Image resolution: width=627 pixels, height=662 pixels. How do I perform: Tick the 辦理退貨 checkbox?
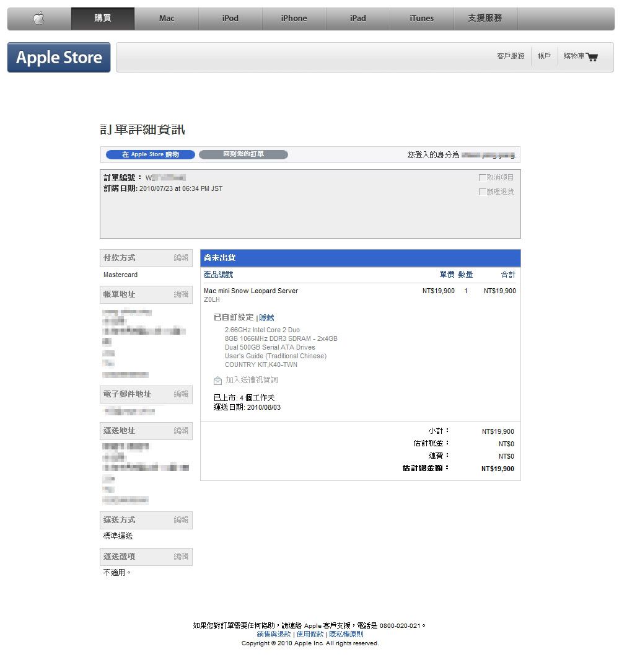482,192
